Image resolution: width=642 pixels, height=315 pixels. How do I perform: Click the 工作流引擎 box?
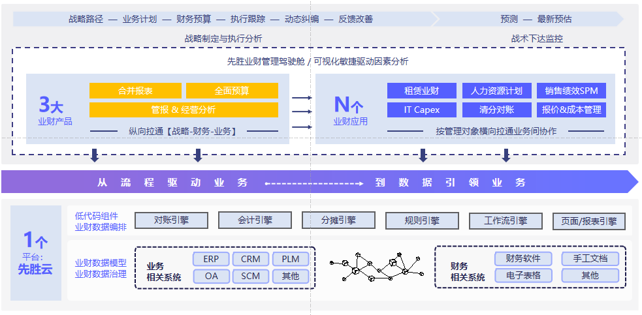pos(506,220)
